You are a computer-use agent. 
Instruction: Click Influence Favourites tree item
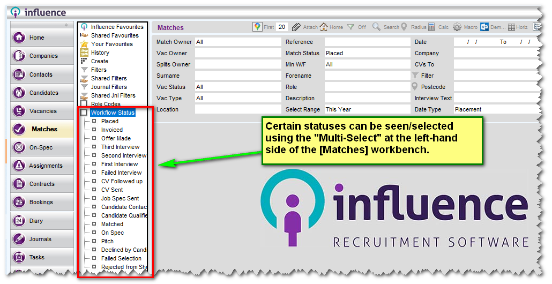pyautogui.click(x=117, y=27)
